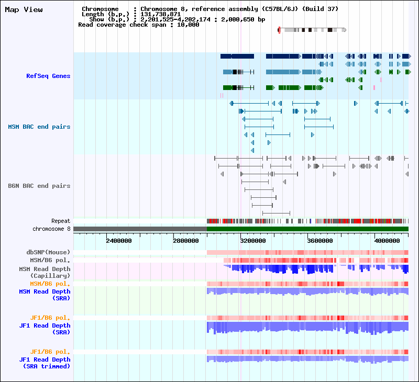Click the orange MSM/B6 pol. label

[x=50, y=284]
